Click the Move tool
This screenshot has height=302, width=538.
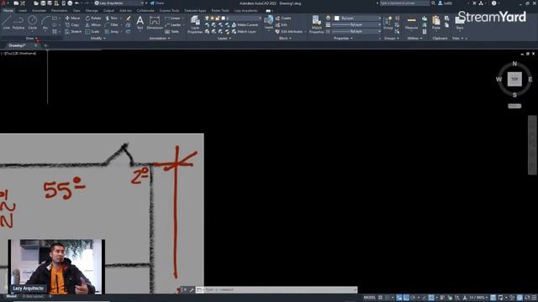72,18
